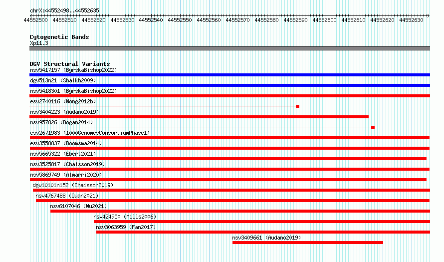Image resolution: width=444 pixels, height=262 pixels.
Task: Click ruler position 44552550
Action: [x=180, y=20]
